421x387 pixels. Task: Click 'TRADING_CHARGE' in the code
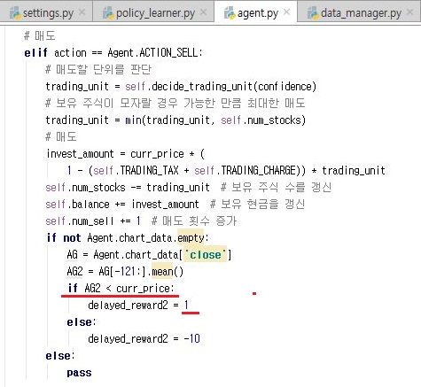(x=259, y=170)
